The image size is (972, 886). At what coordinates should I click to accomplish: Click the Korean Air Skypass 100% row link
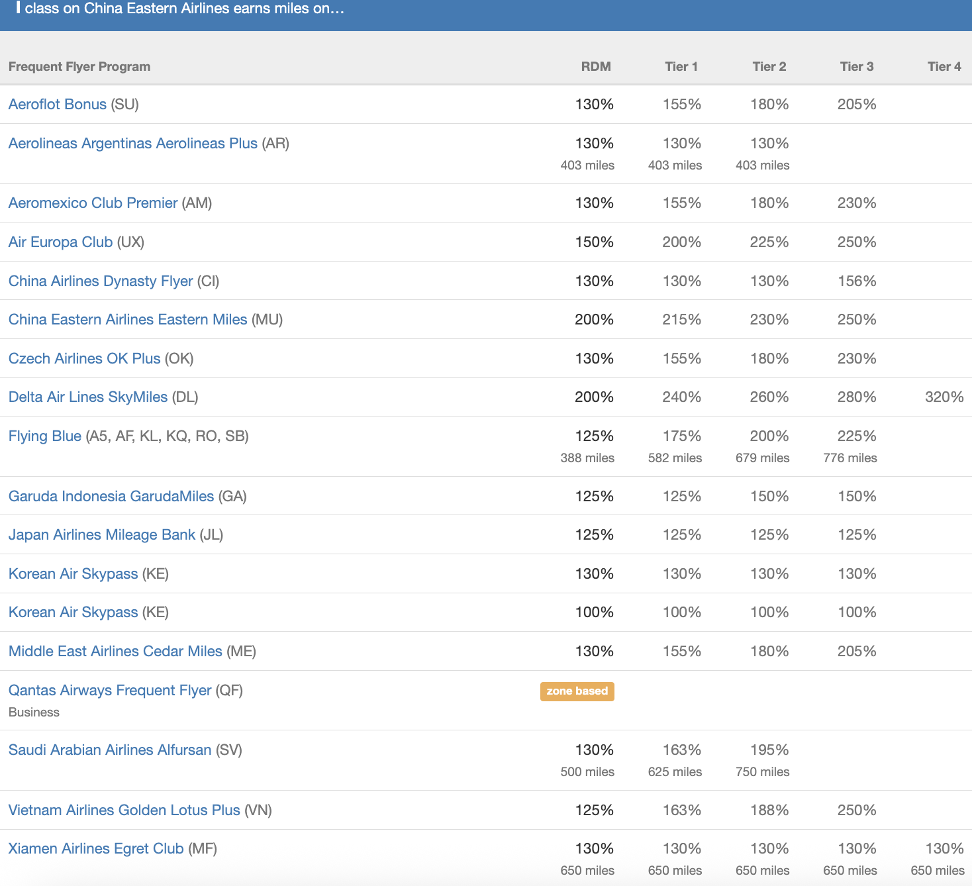click(x=73, y=613)
